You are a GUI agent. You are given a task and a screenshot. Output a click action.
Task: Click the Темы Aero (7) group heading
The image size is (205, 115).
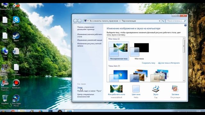click(x=114, y=66)
